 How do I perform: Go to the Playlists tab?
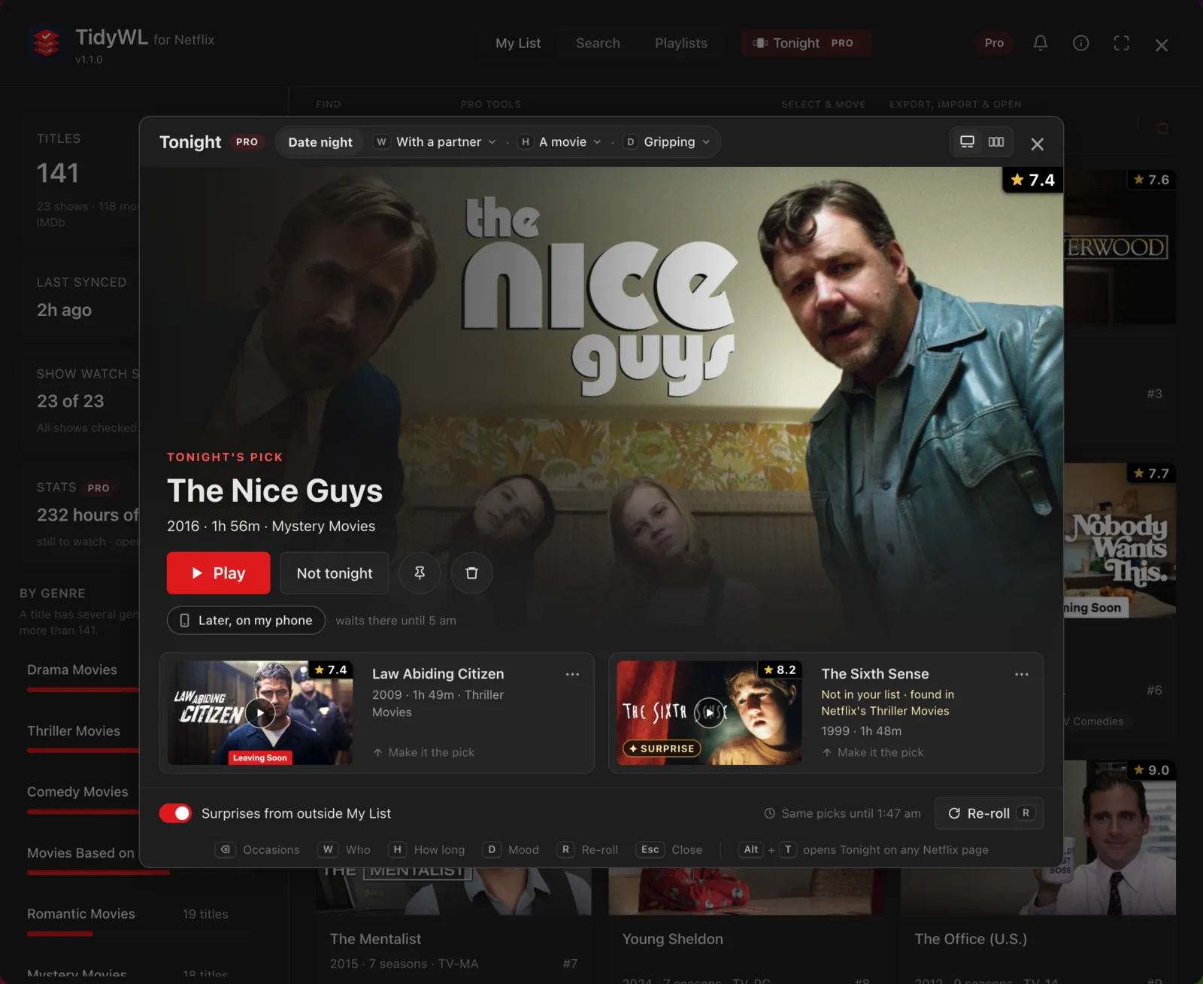(x=680, y=43)
